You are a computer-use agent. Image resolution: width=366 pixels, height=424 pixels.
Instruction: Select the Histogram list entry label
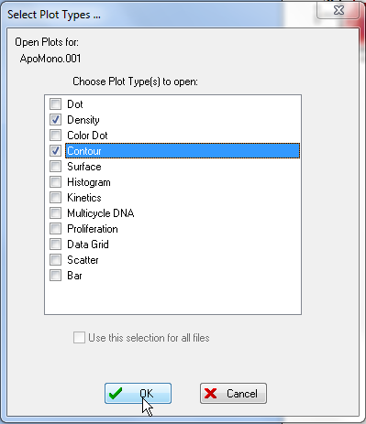click(89, 182)
